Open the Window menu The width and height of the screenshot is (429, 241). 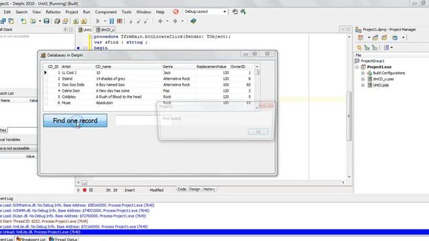tap(143, 12)
